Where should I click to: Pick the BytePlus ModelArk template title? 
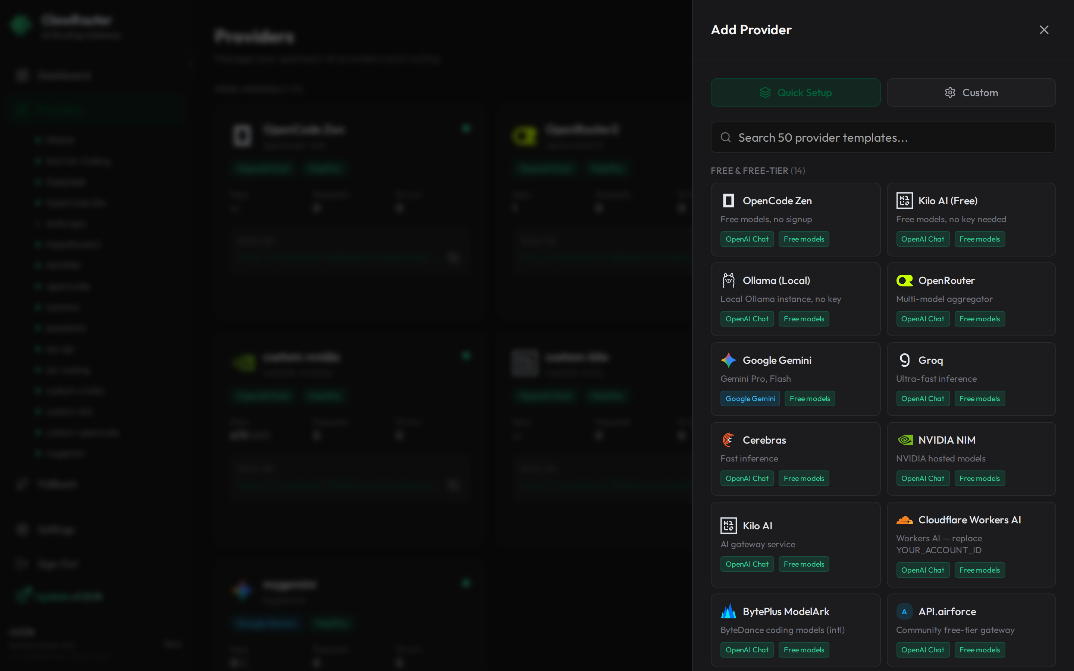[785, 611]
